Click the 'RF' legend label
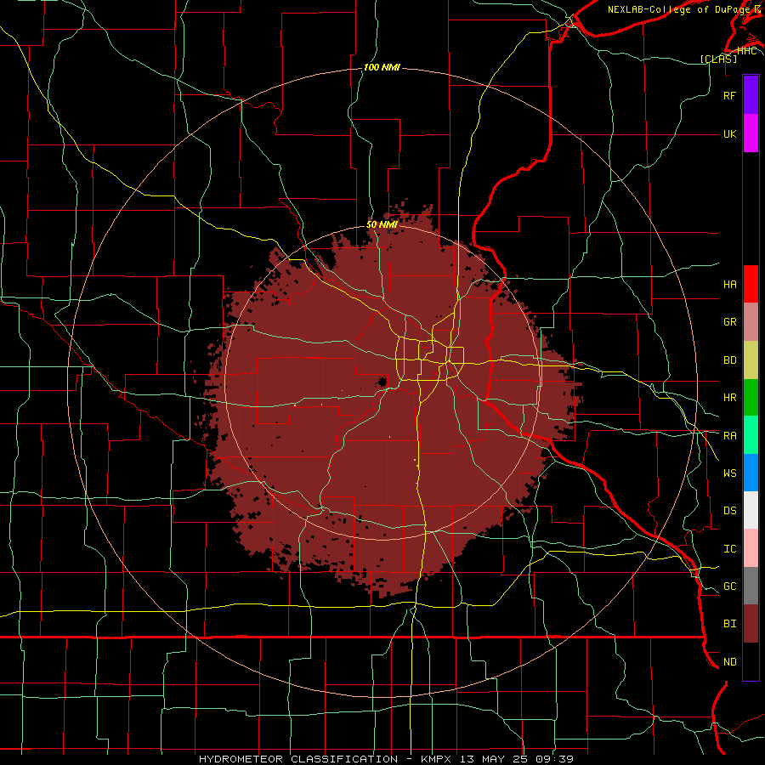Viewport: 765px width, 765px height. (729, 95)
